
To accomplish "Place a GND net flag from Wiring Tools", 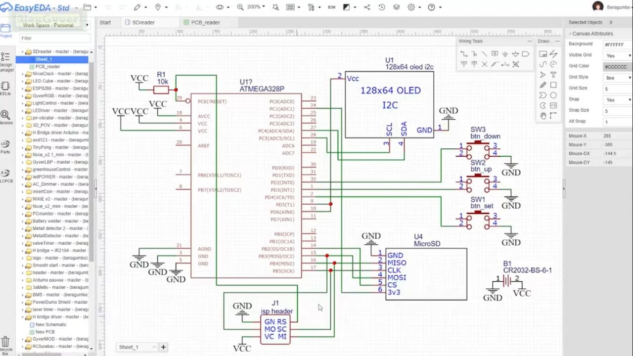I will [505, 54].
